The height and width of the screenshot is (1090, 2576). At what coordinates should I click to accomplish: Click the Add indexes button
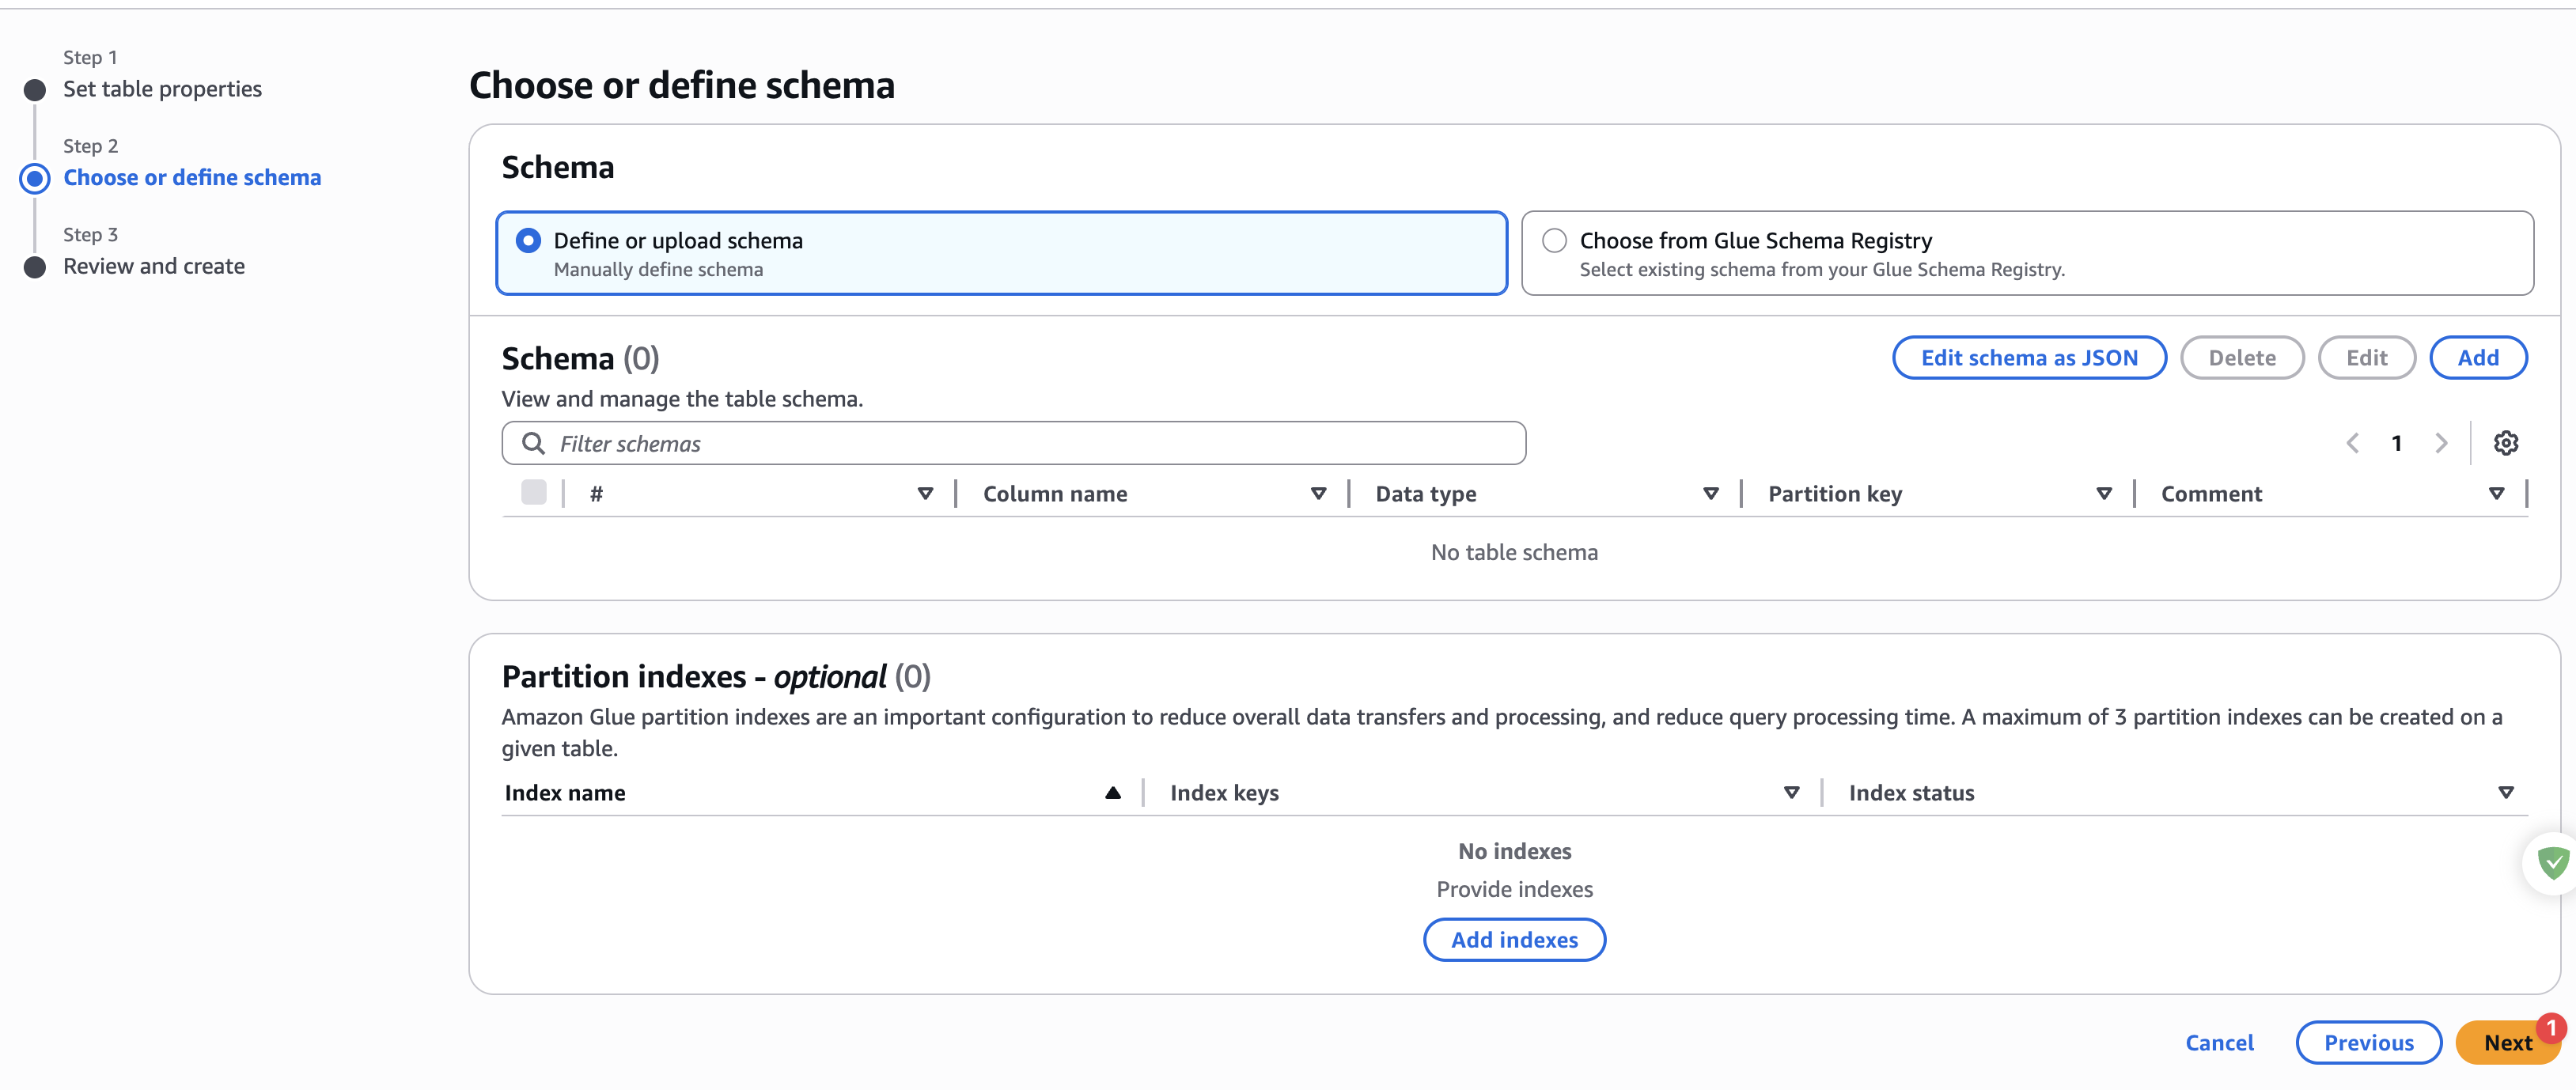pyautogui.click(x=1514, y=940)
